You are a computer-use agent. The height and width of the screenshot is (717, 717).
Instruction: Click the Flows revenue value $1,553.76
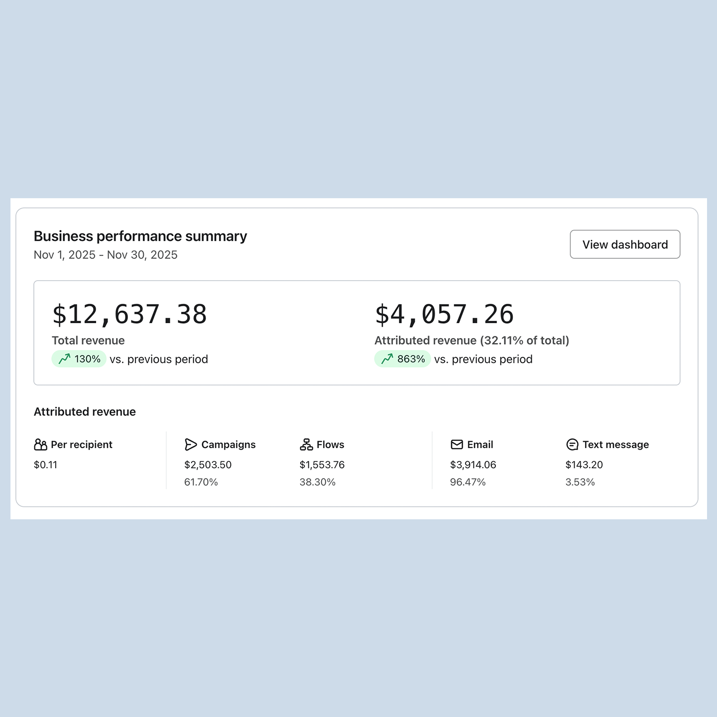point(322,465)
